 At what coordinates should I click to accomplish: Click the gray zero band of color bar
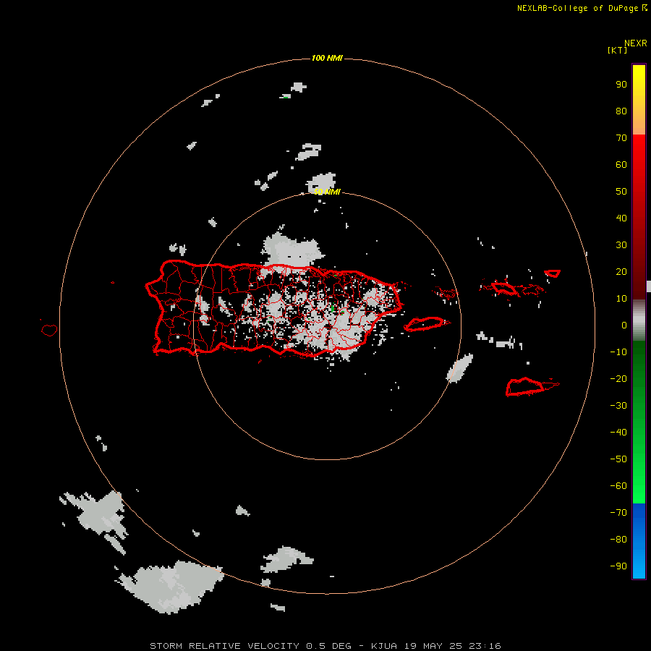pyautogui.click(x=639, y=320)
